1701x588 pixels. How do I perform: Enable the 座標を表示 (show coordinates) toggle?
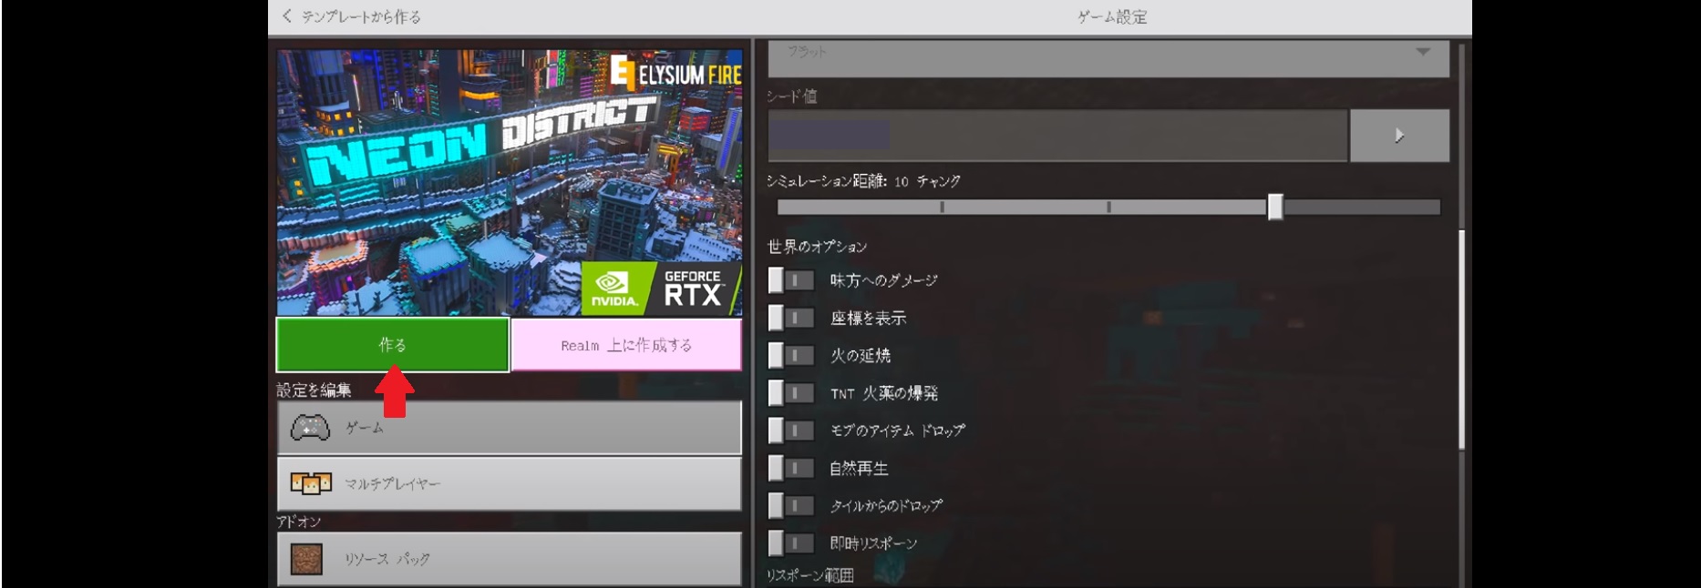click(789, 318)
